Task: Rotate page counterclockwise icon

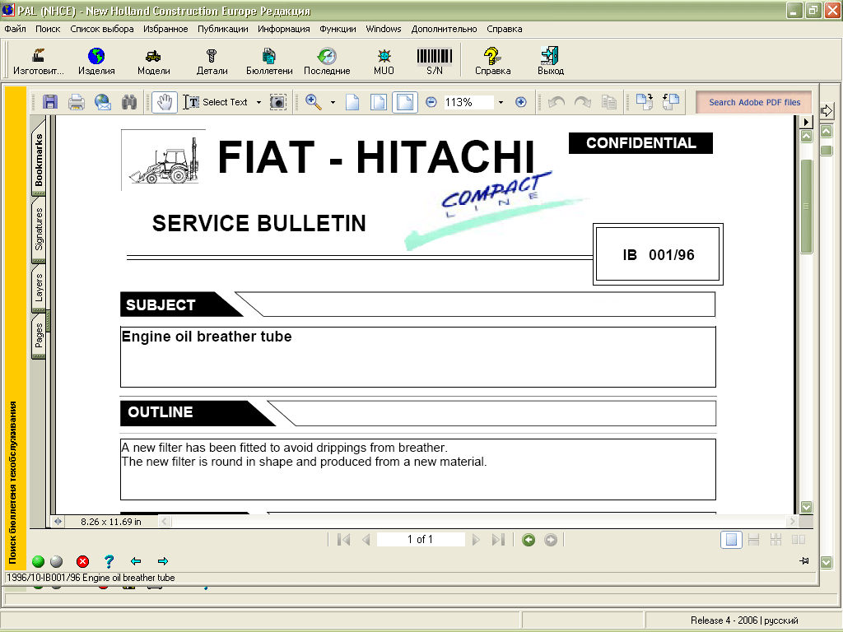Action: click(x=670, y=101)
